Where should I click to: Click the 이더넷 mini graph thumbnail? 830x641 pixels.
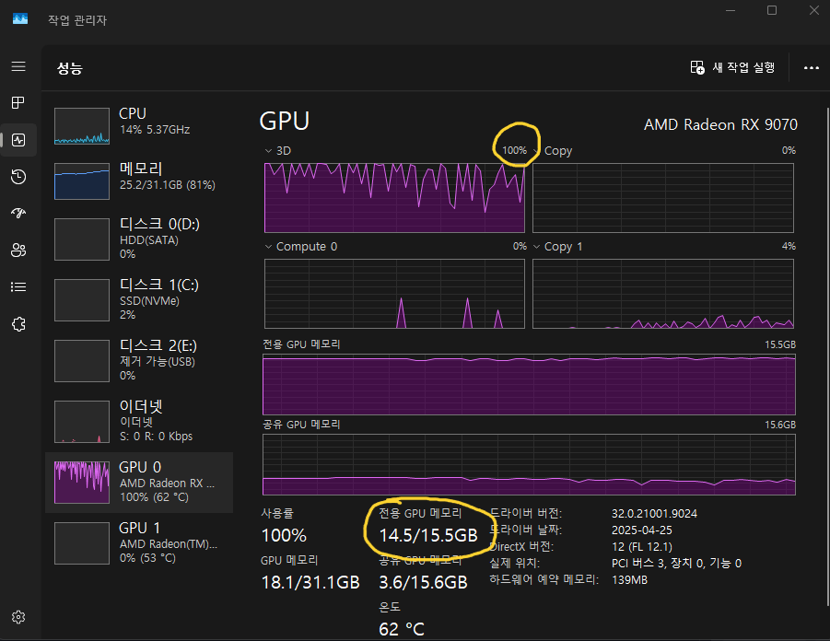tap(82, 421)
